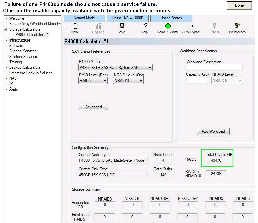
Task: Click the RAID5 + NRAID10 value 24738
Action: [x=216, y=174]
